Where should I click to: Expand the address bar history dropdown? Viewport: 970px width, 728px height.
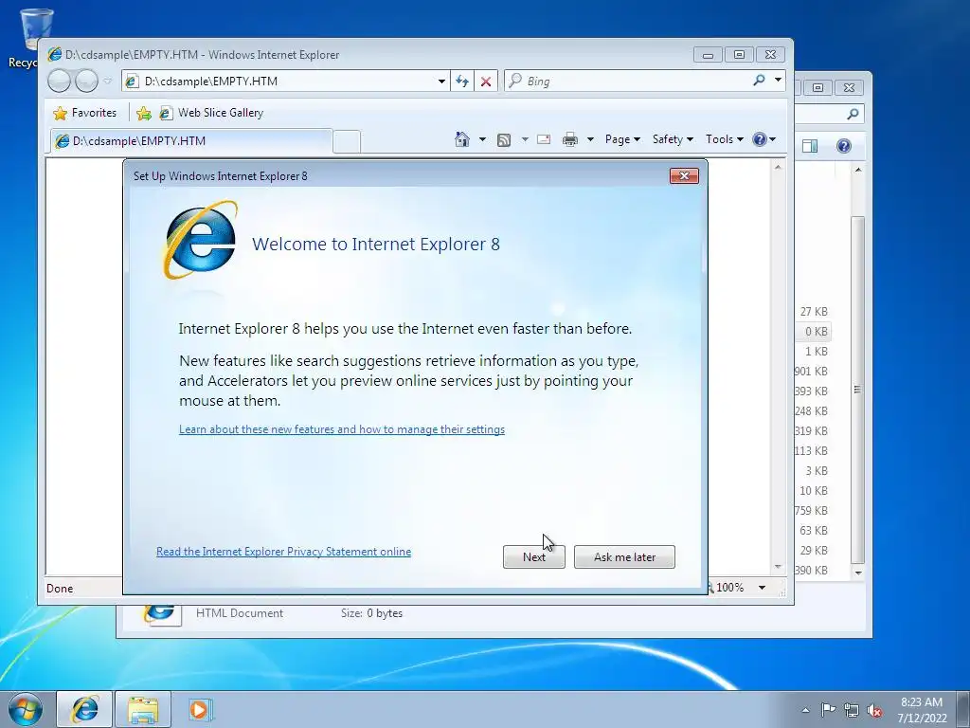coord(441,82)
